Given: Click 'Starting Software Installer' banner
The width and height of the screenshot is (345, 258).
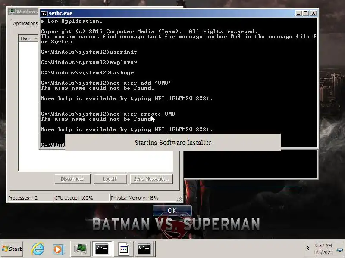Looking at the screenshot, I should point(173,143).
